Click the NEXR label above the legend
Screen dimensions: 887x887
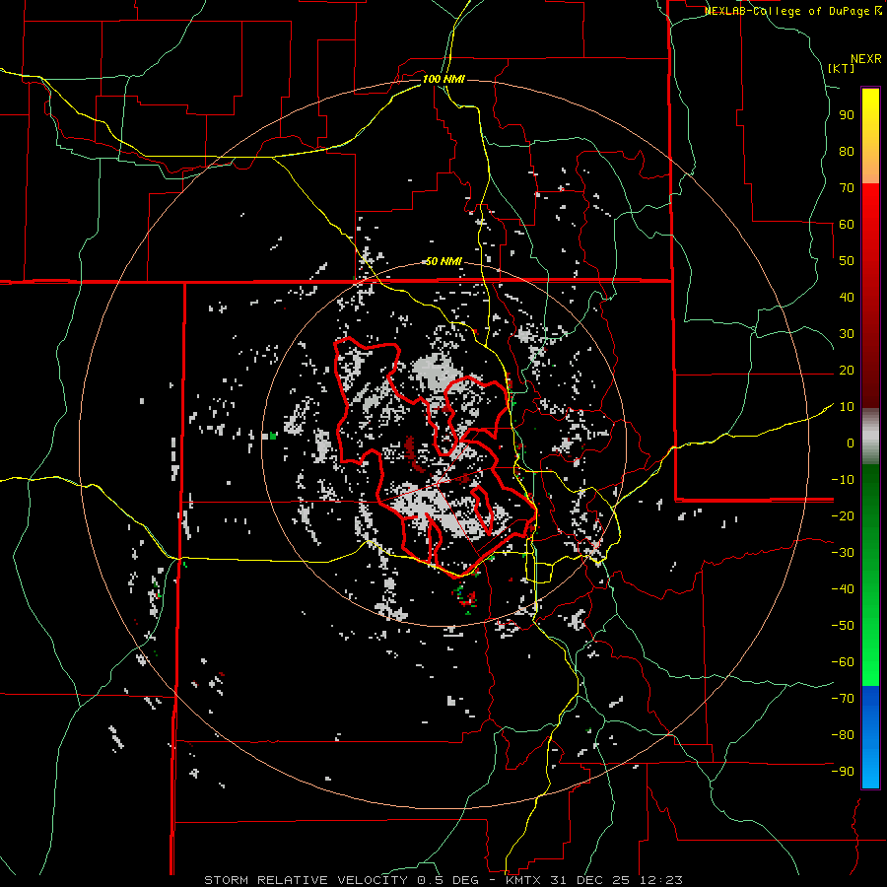click(x=865, y=58)
